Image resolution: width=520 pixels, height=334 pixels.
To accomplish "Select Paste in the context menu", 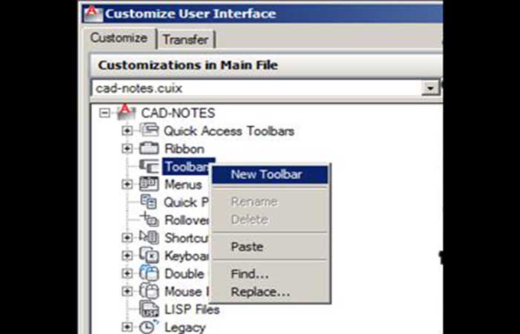I will tap(247, 246).
